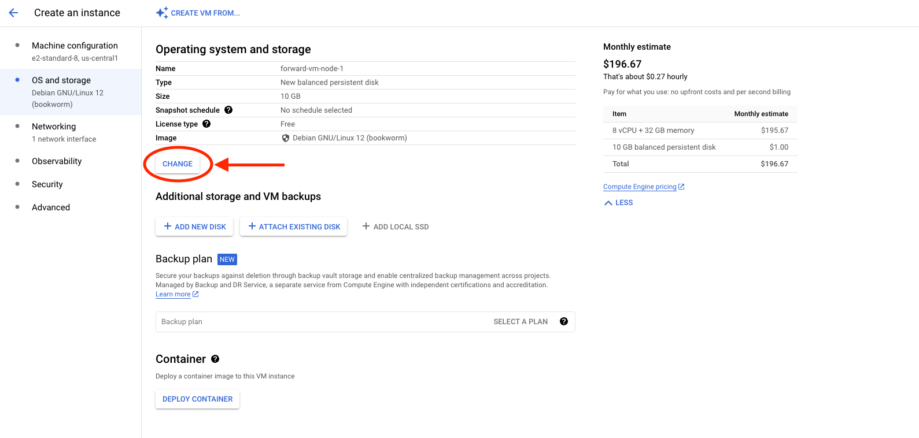The image size is (919, 438).
Task: Switch to the Security section
Action: pos(47,184)
